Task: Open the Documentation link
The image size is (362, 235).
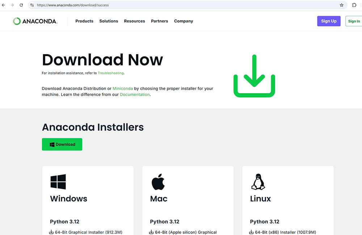Action: tap(135, 95)
